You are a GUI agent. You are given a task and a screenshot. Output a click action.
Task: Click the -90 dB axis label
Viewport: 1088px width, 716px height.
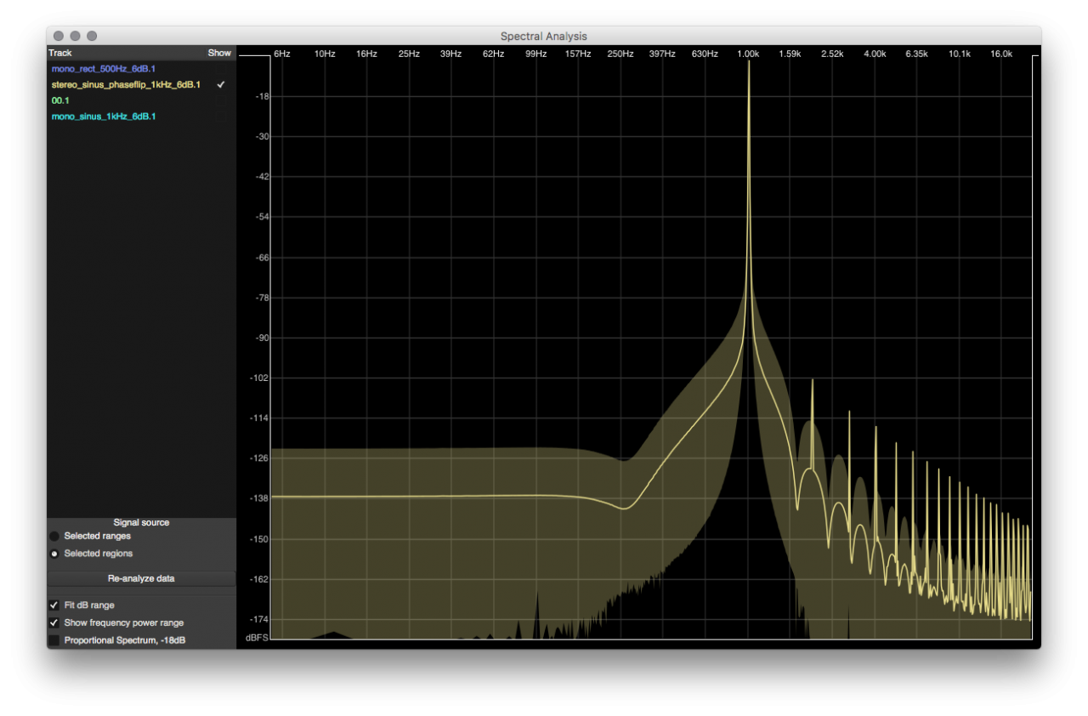pos(263,338)
